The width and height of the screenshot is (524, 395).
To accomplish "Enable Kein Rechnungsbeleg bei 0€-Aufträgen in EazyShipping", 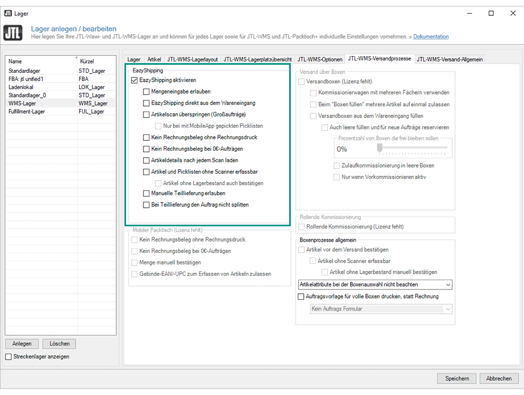I will point(146,149).
